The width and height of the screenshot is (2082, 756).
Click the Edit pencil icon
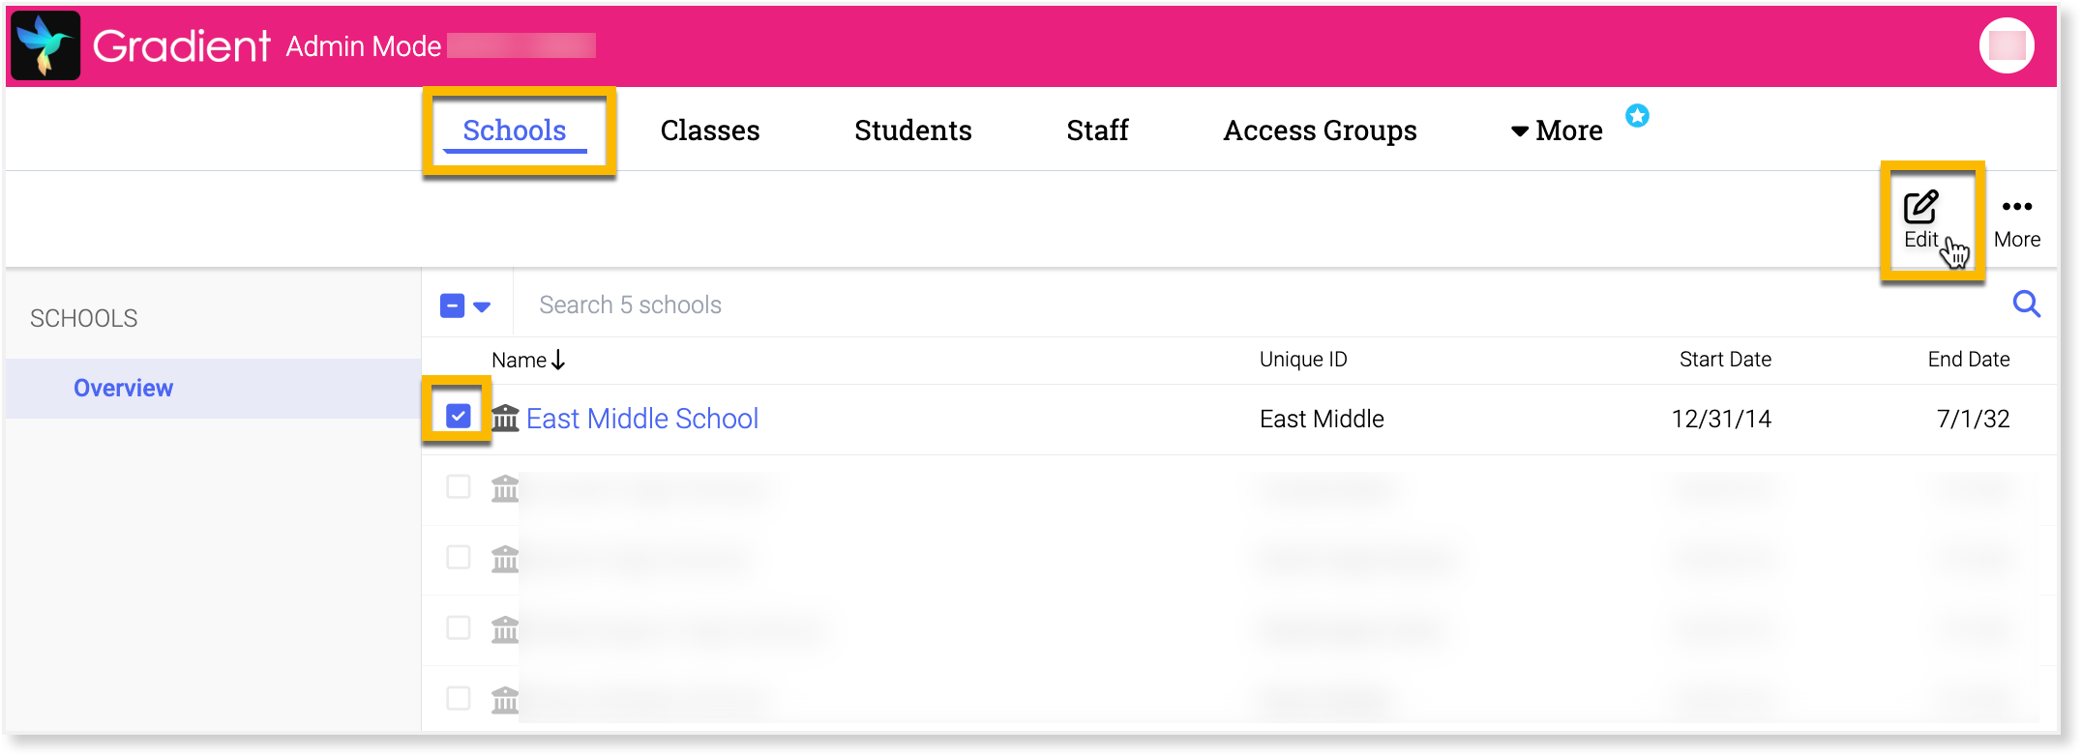1920,208
